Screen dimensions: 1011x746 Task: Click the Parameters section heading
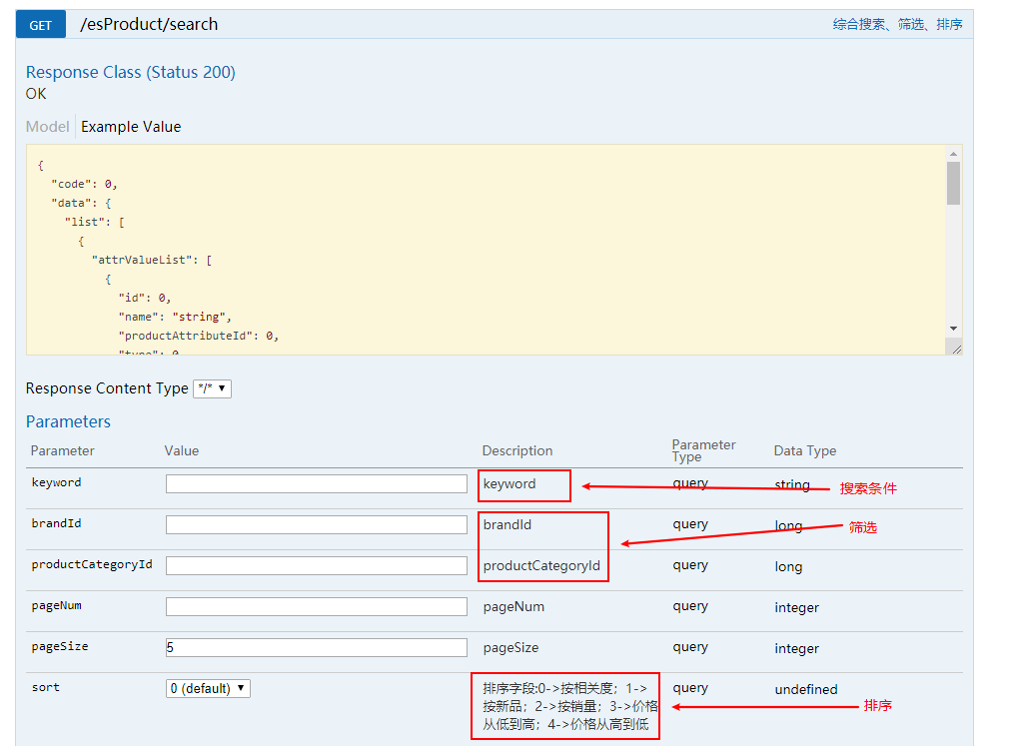point(68,421)
